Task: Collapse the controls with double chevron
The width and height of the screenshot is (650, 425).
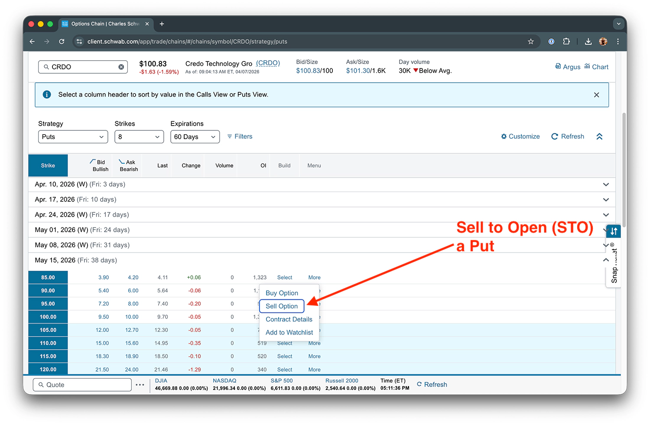Action: pos(600,136)
